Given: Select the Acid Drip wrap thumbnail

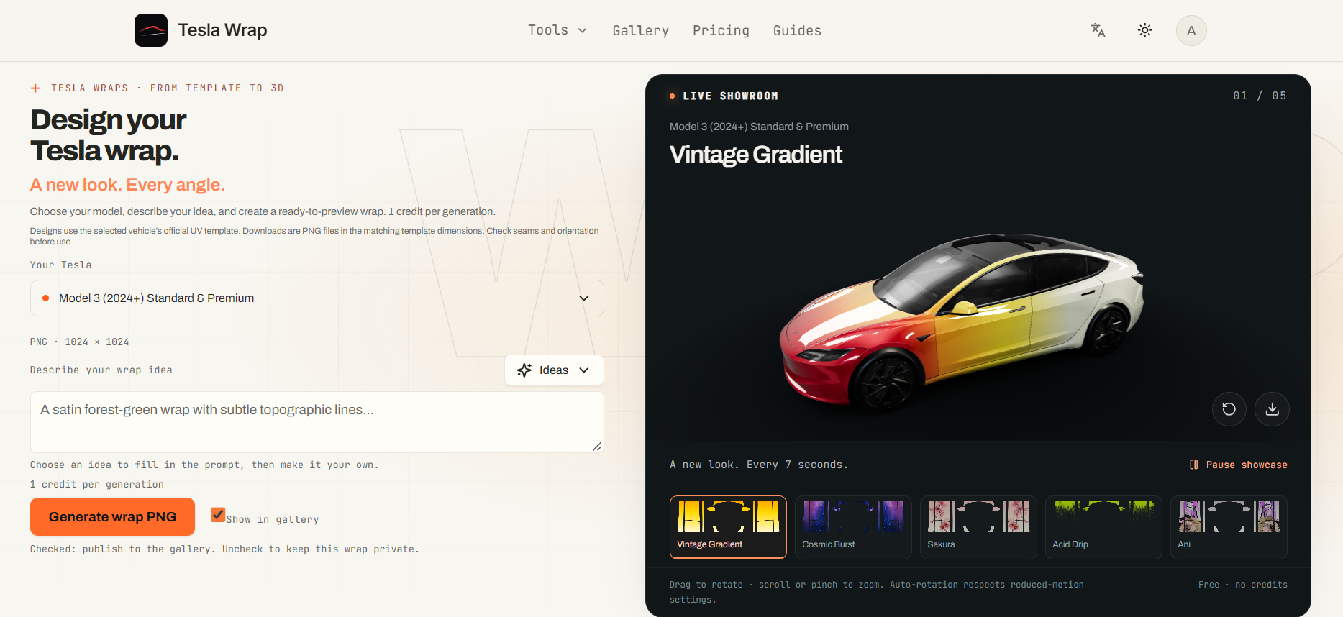Looking at the screenshot, I should (x=1103, y=527).
